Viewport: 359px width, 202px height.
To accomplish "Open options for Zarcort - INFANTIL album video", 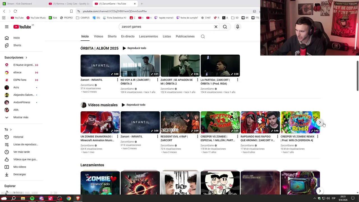I will pos(118,80).
